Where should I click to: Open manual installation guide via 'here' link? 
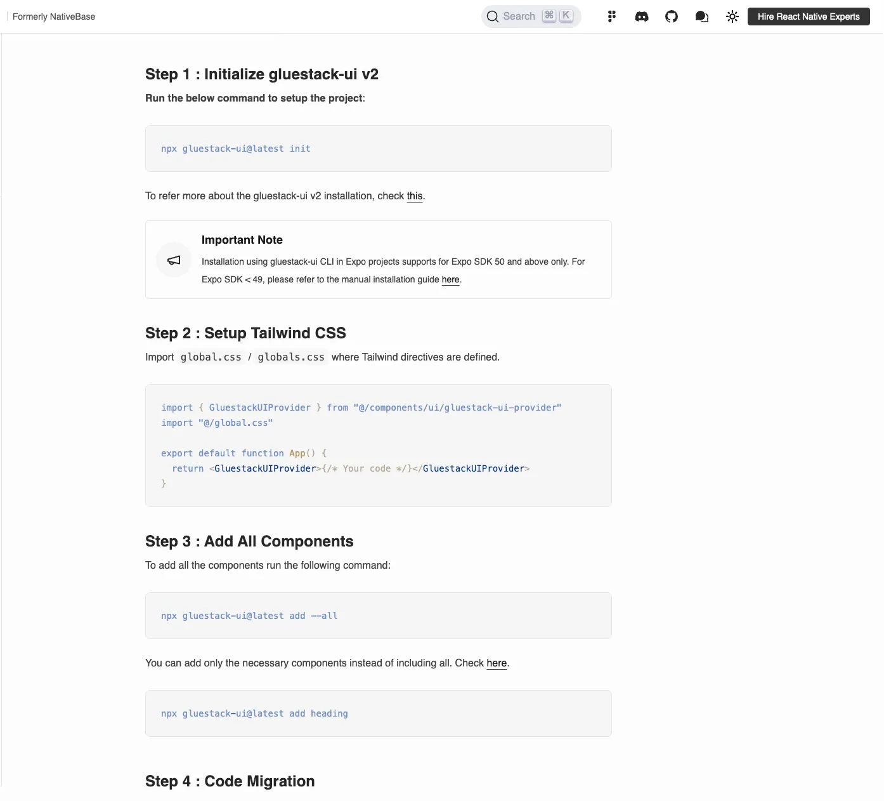(450, 279)
